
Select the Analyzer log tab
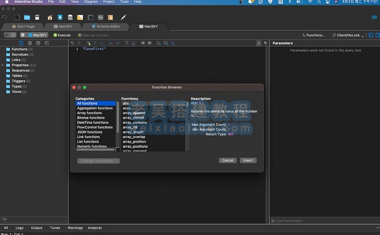click(x=95, y=228)
